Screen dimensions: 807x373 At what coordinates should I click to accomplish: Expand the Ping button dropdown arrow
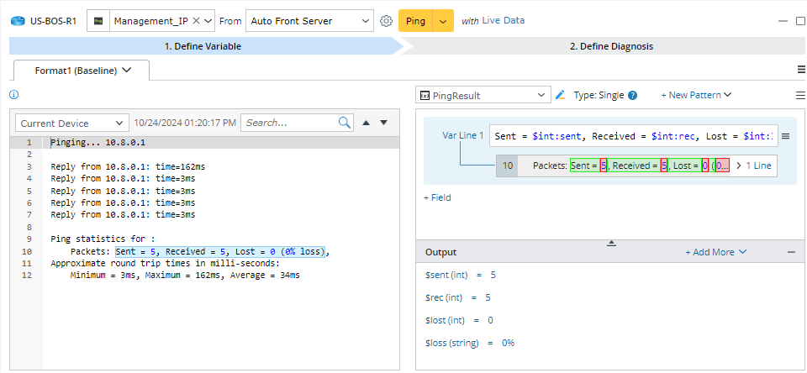(x=443, y=21)
